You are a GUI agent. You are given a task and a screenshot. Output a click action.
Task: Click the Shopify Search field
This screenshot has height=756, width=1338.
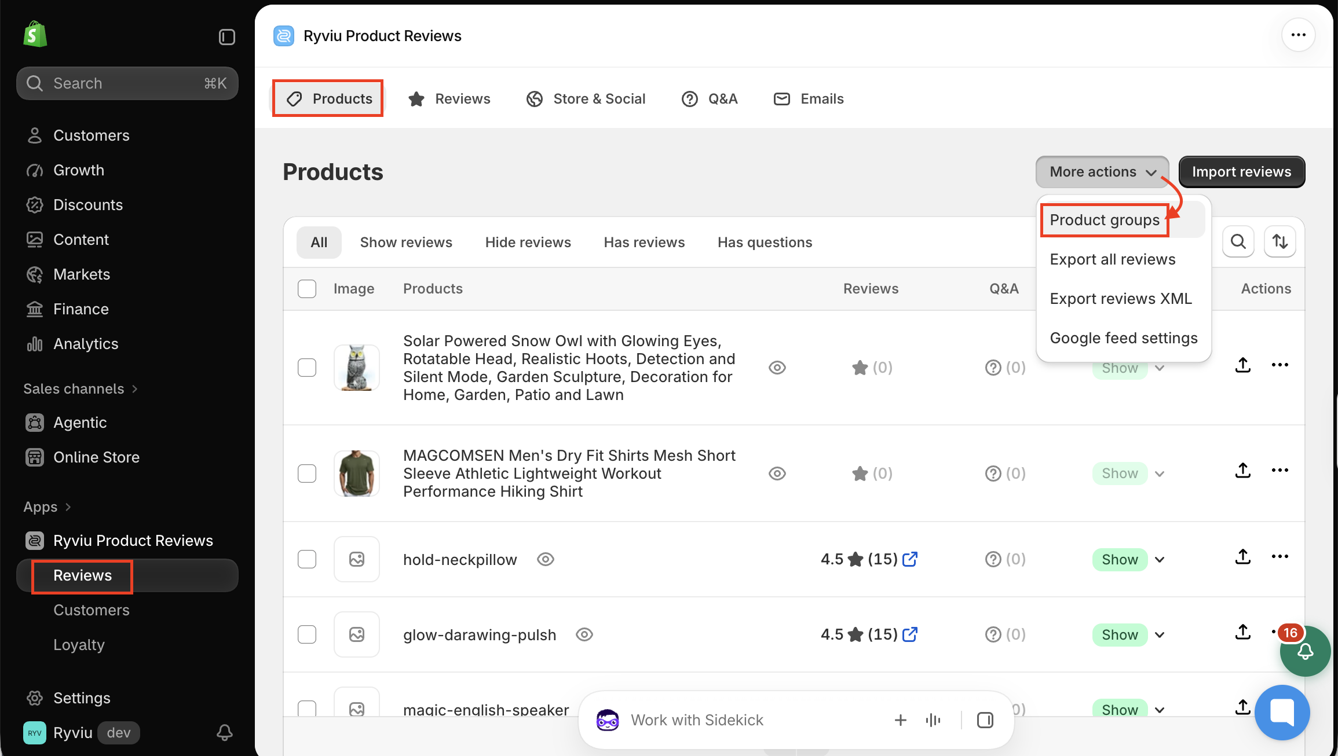pos(127,83)
